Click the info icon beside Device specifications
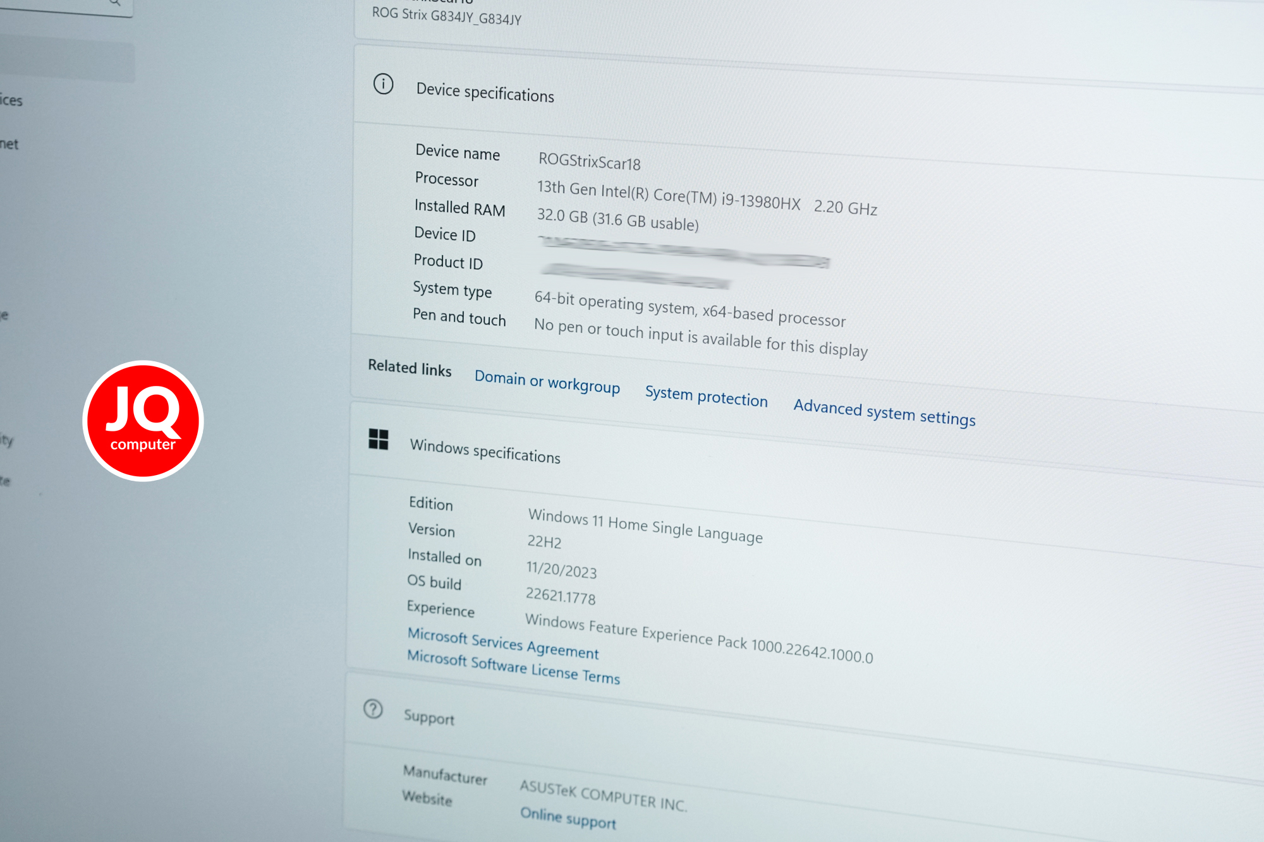This screenshot has height=842, width=1264. 383,83
